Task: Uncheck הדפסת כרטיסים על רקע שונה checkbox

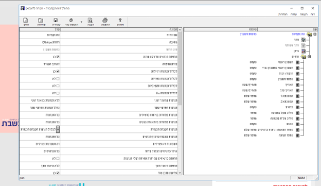Action: [58, 57]
